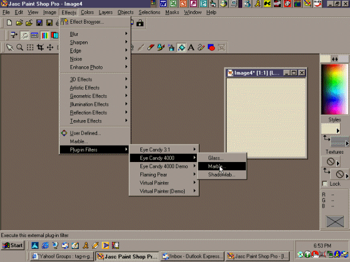Choose Shadowlab... from the submenu

click(x=222, y=174)
